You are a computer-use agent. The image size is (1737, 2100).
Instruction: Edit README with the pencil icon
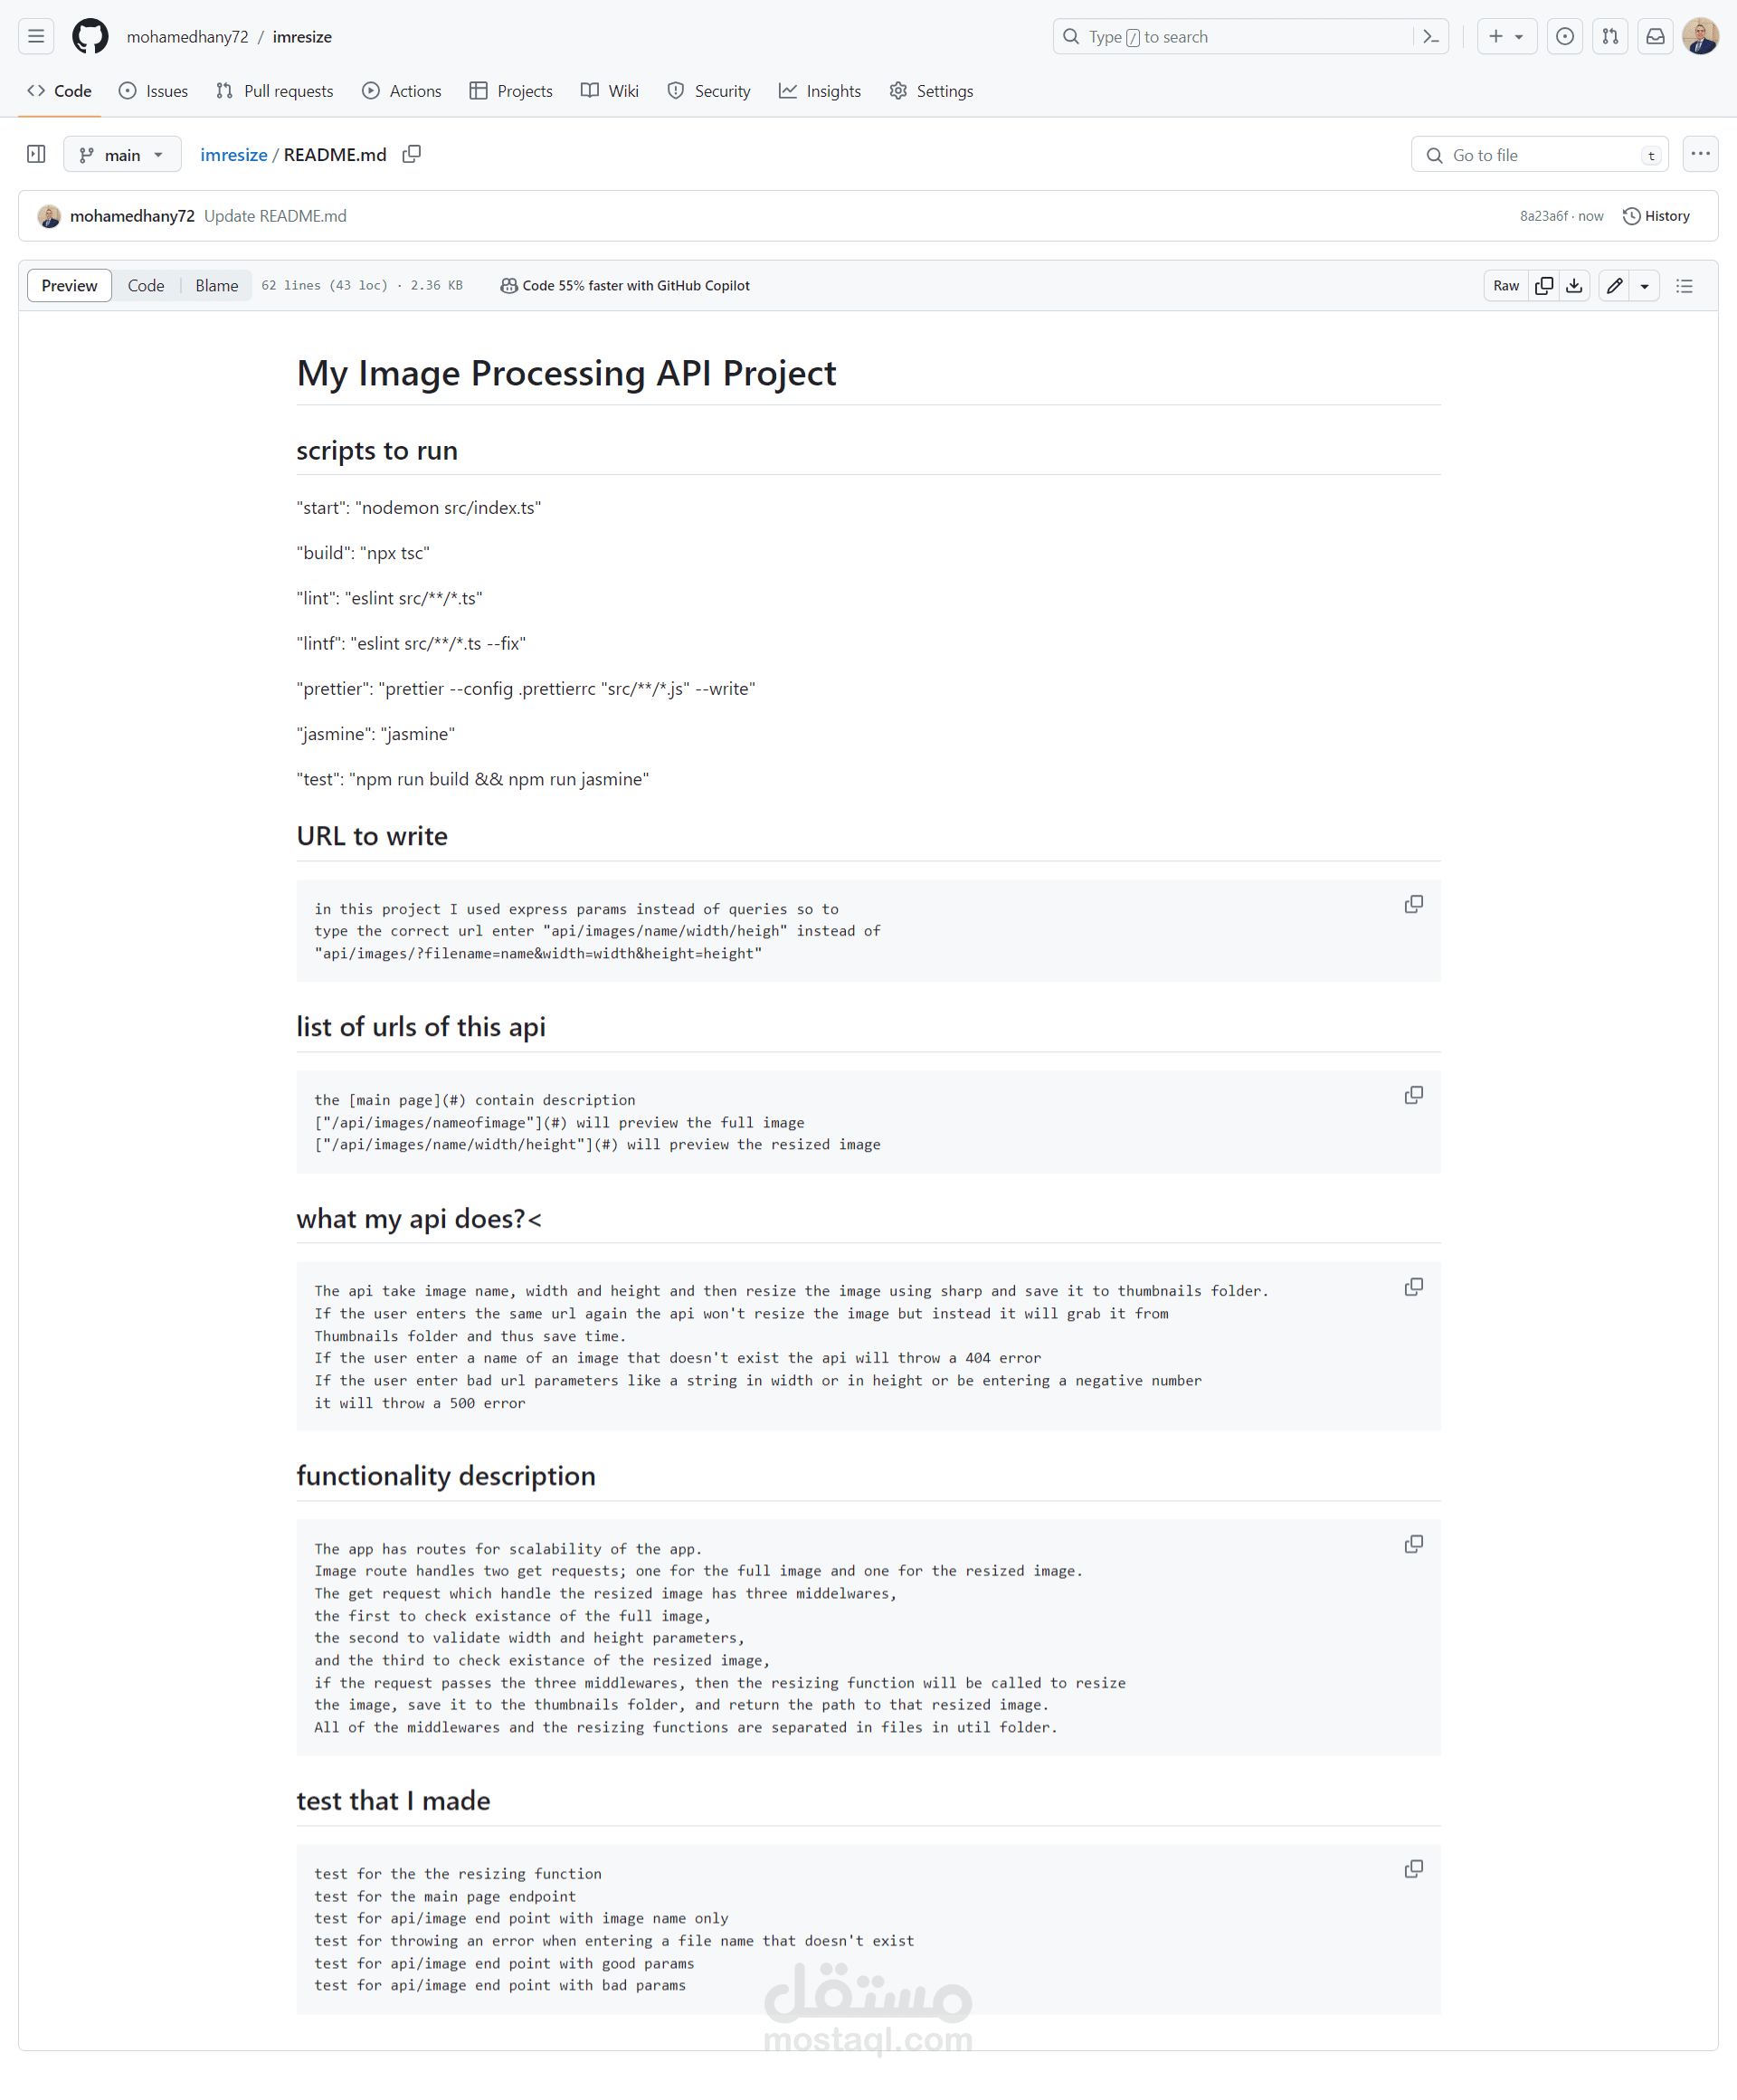tap(1614, 286)
